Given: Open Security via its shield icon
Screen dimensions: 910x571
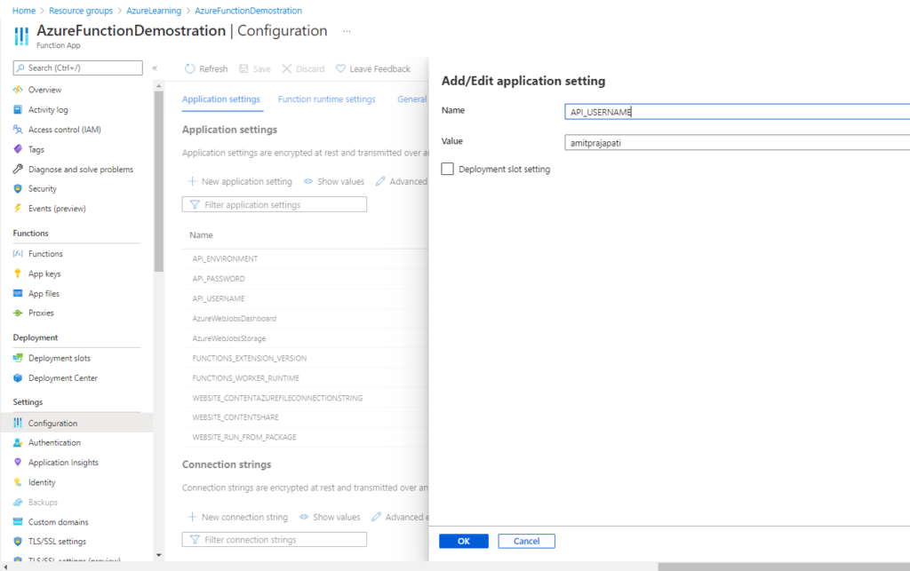Looking at the screenshot, I should (x=18, y=188).
